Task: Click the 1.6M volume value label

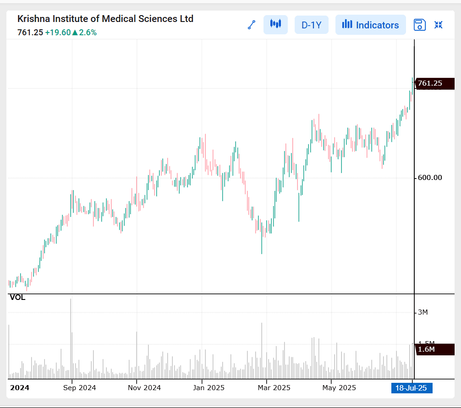Action: [x=434, y=349]
